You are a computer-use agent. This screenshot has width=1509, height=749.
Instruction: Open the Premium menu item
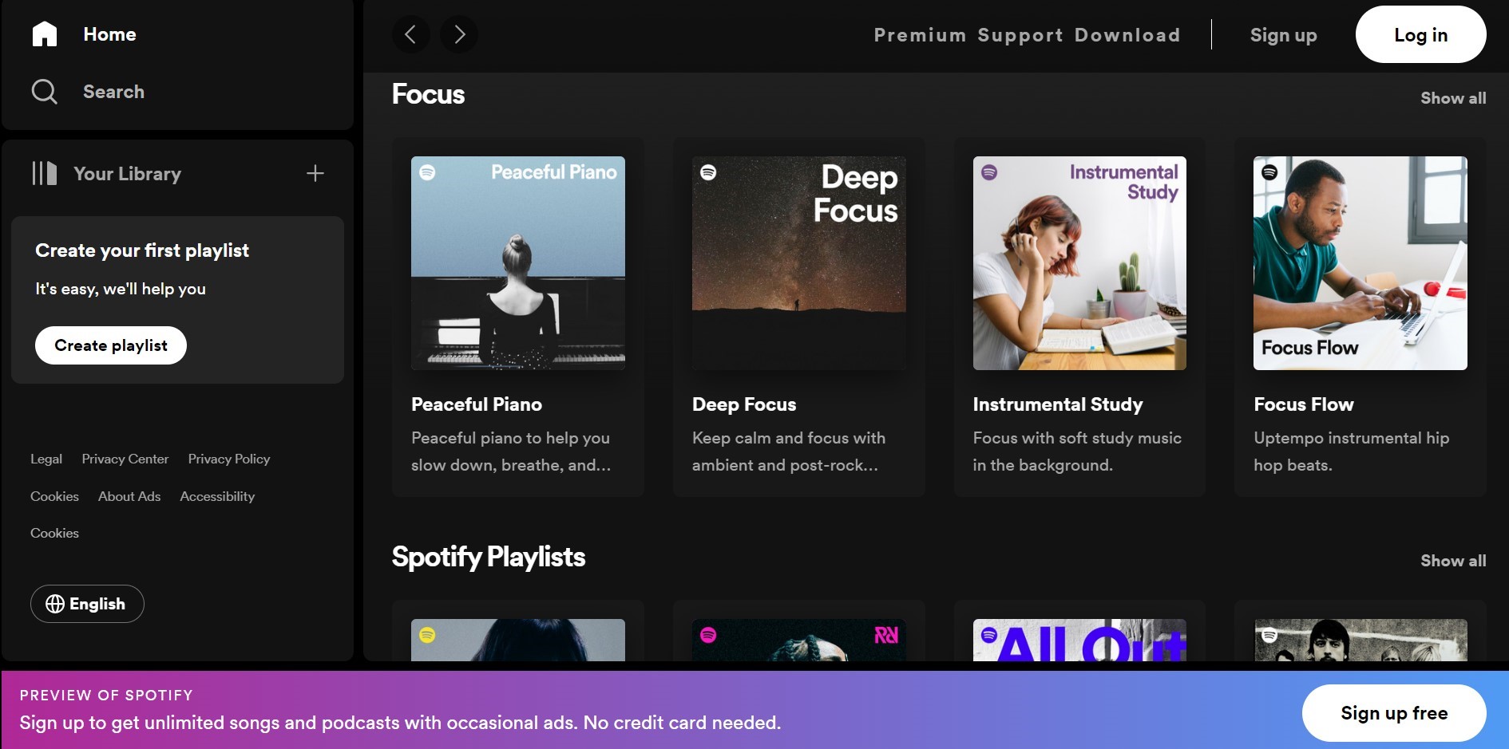[x=920, y=35]
